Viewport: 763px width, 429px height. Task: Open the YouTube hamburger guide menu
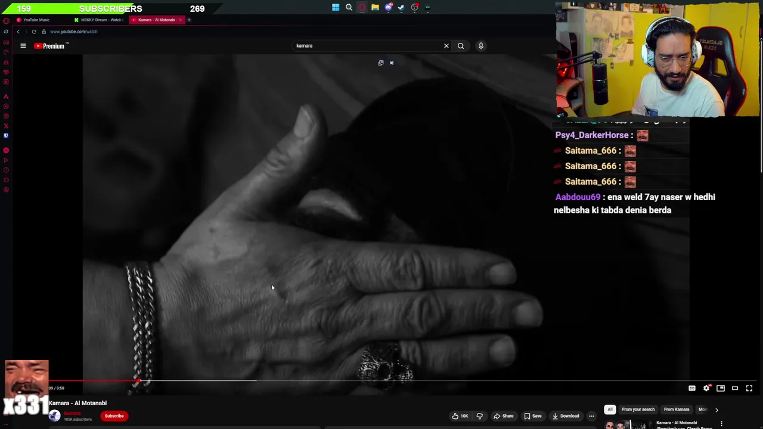(23, 46)
